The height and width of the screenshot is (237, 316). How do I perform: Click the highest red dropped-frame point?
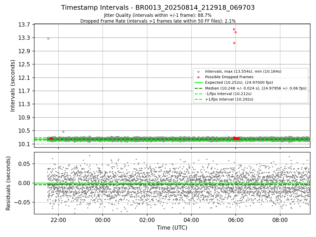pyautogui.click(x=234, y=29)
